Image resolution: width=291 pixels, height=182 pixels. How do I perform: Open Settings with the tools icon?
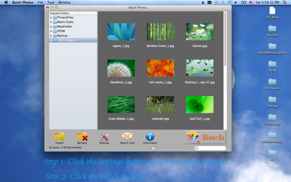click(104, 137)
